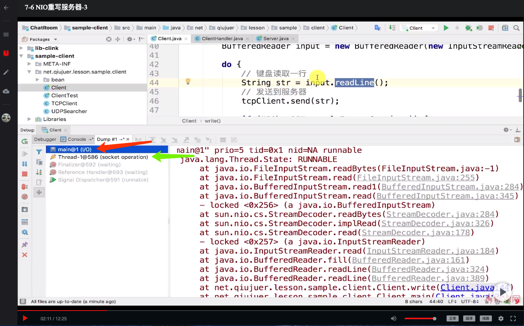Expand the META-INF folder
This screenshot has height=326, width=524.
(x=29, y=64)
